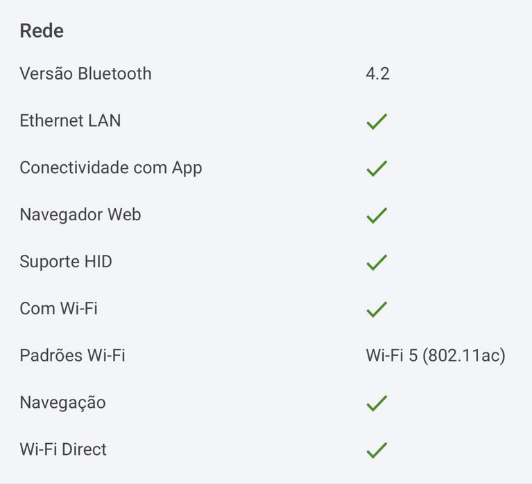The height and width of the screenshot is (484, 532).
Task: Click the Wi-Fi Direct checkmark icon
Action: click(x=377, y=450)
